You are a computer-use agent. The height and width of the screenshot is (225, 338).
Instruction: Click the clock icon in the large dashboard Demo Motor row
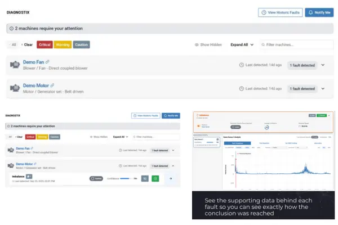point(242,88)
